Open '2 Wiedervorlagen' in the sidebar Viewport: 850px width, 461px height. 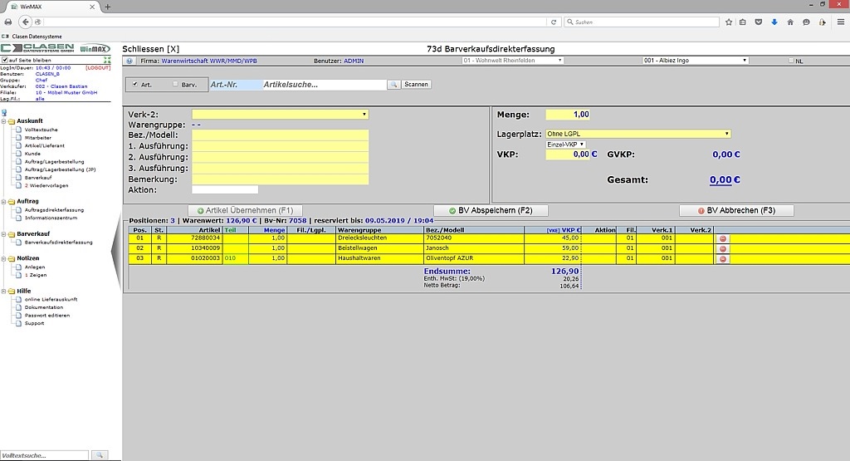[46, 185]
